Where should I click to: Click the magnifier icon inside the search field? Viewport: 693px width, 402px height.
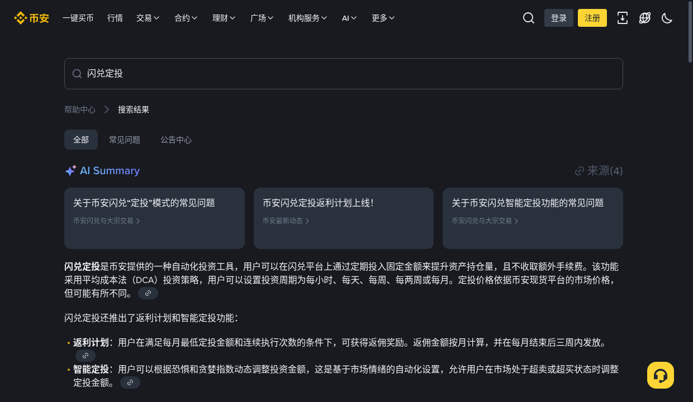tap(77, 74)
